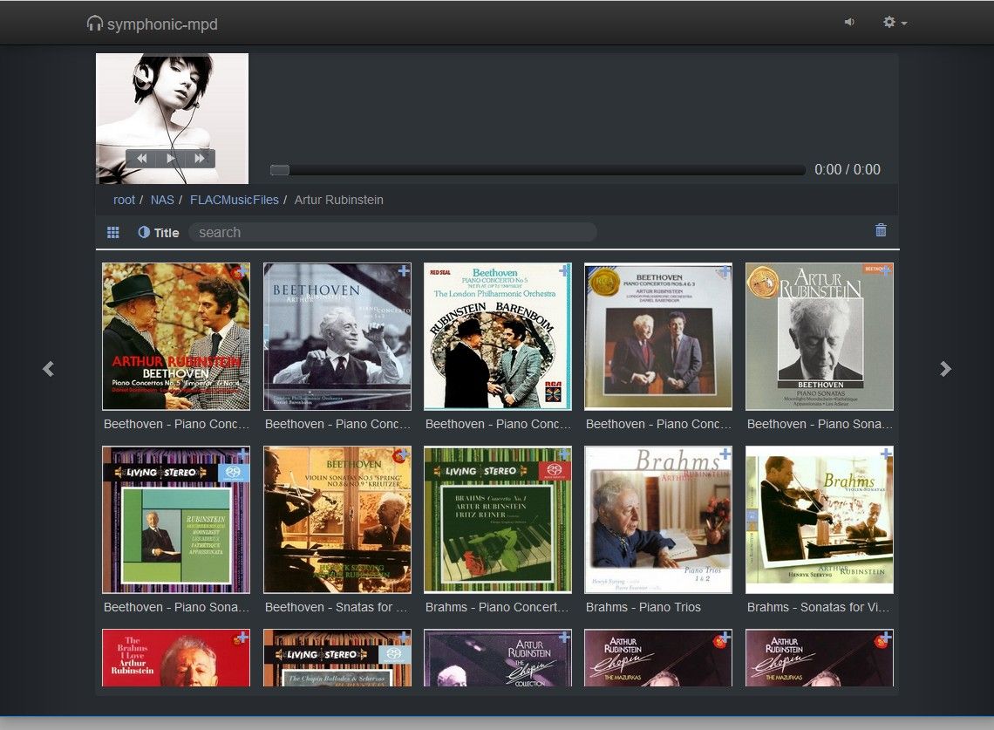Open the Brahms Concerto No. 1 Living Stereo cover
Screen dimensions: 994x730
tap(498, 520)
